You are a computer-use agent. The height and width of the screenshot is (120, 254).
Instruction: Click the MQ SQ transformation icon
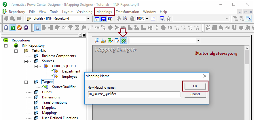point(190,28)
